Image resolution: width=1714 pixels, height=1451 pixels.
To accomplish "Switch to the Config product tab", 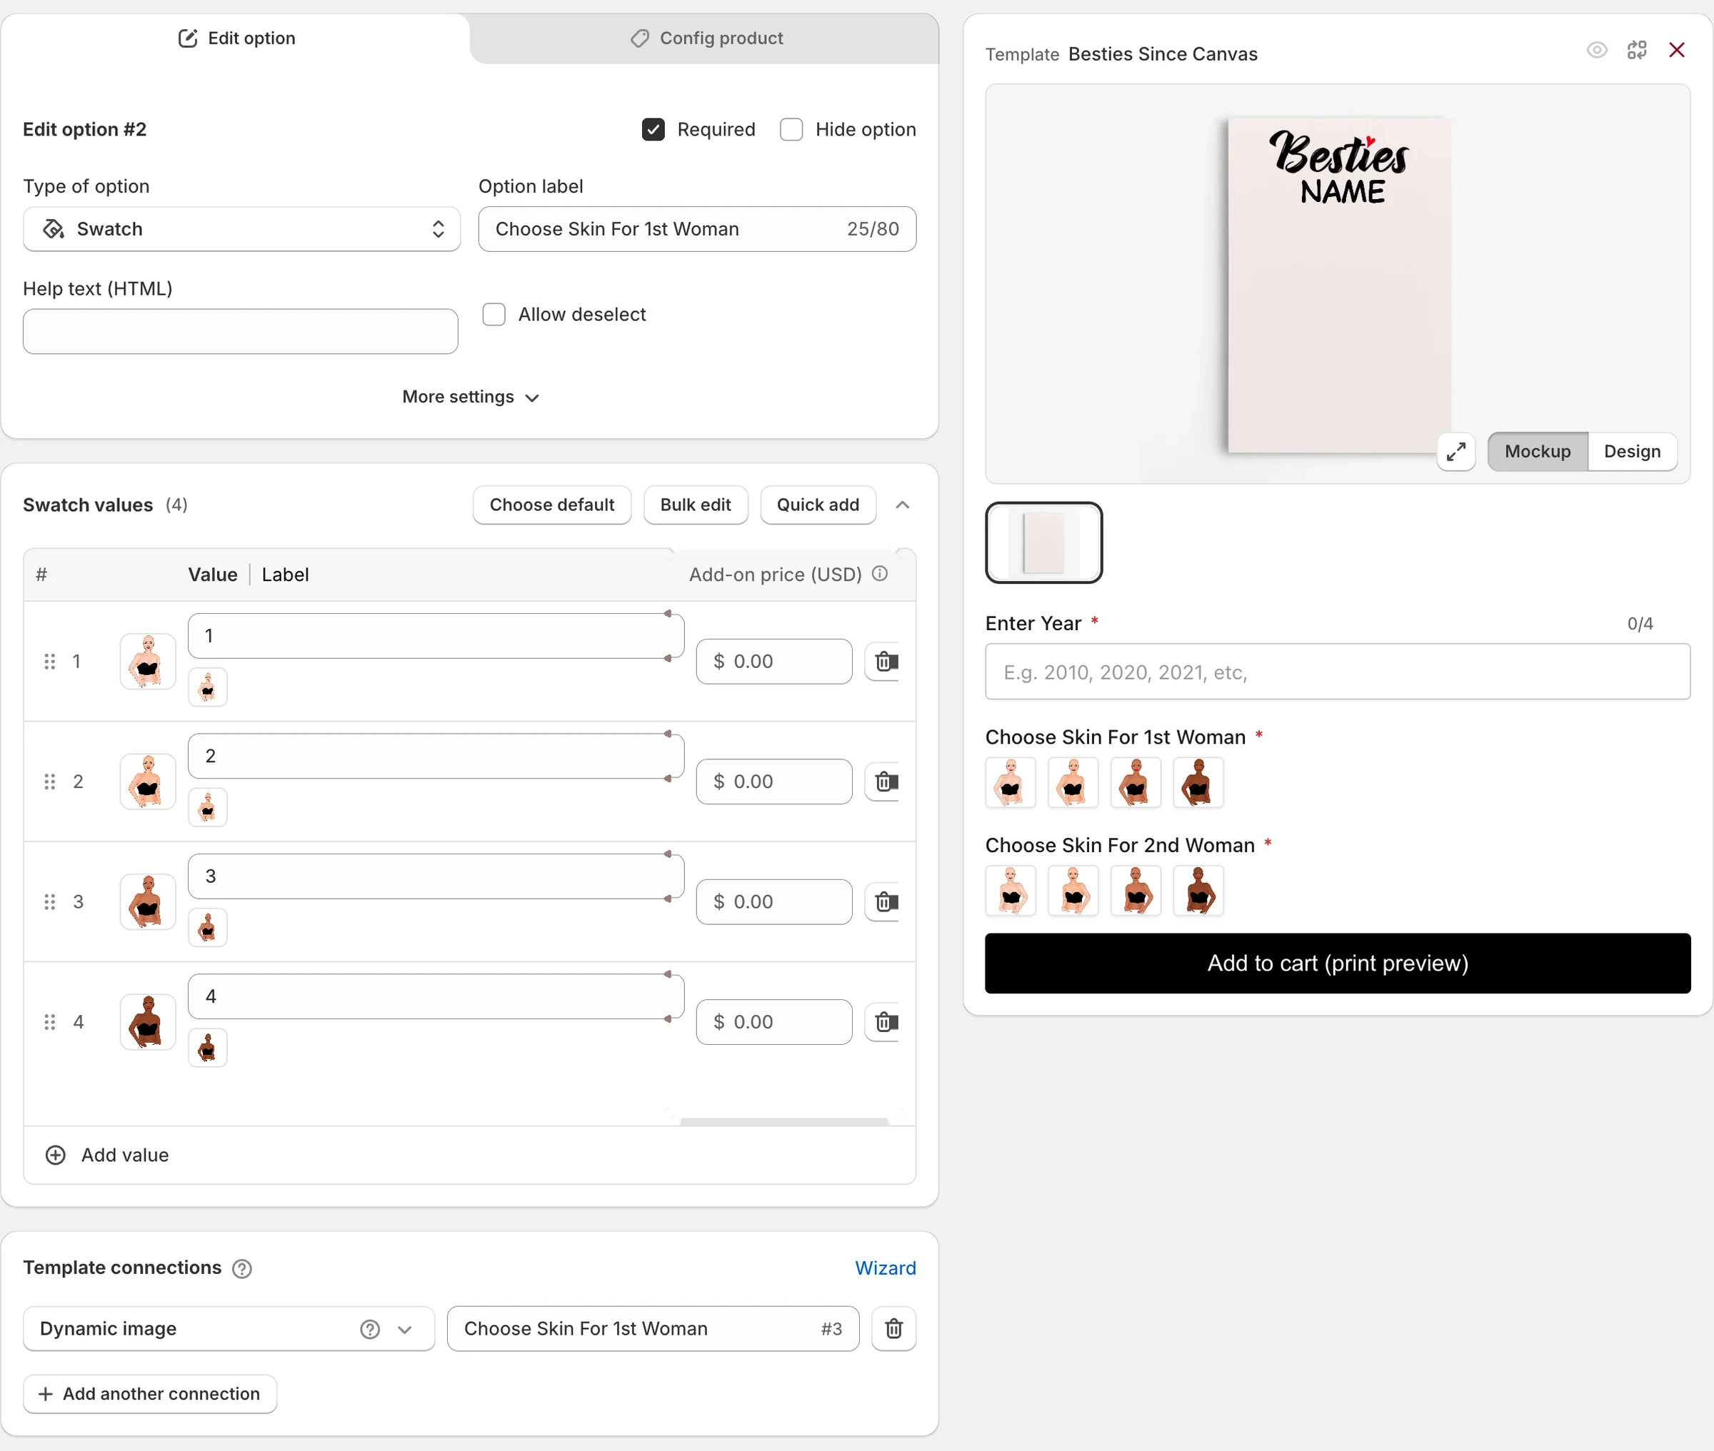I will [705, 39].
